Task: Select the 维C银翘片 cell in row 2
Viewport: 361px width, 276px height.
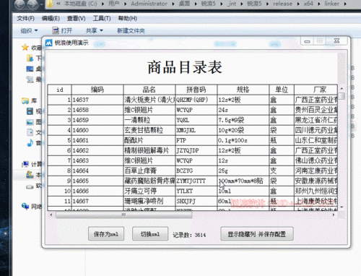Action: (x=149, y=110)
